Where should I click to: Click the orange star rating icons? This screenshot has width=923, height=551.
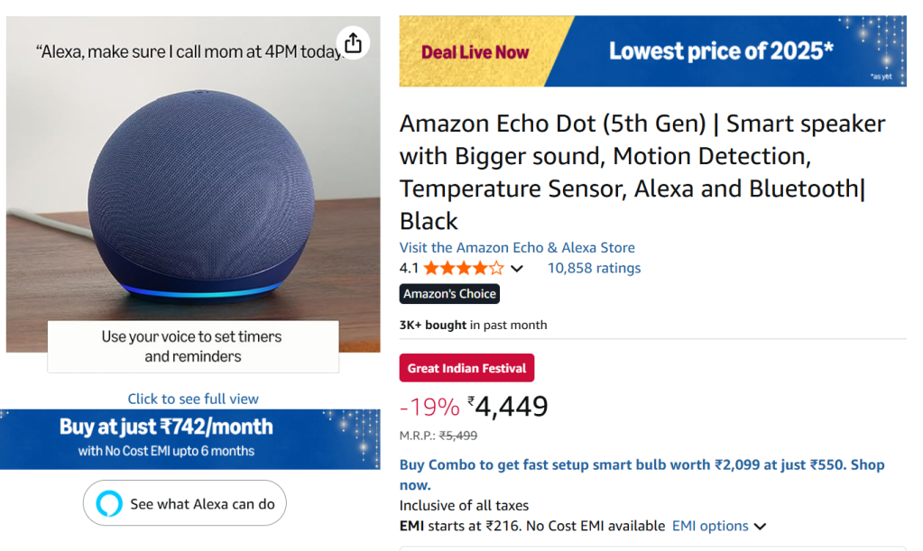tap(464, 268)
